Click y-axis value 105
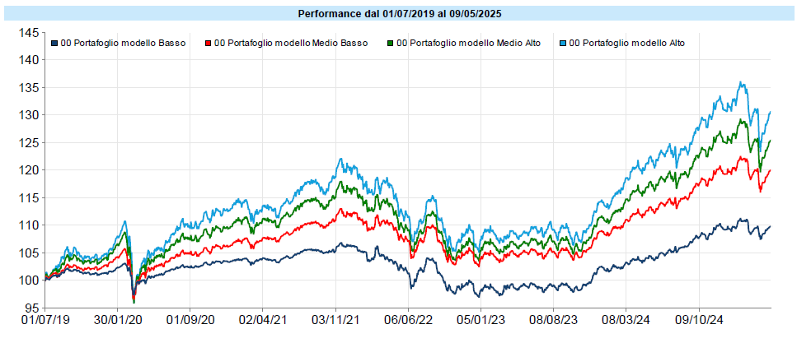This screenshot has width=797, height=343. point(30,253)
